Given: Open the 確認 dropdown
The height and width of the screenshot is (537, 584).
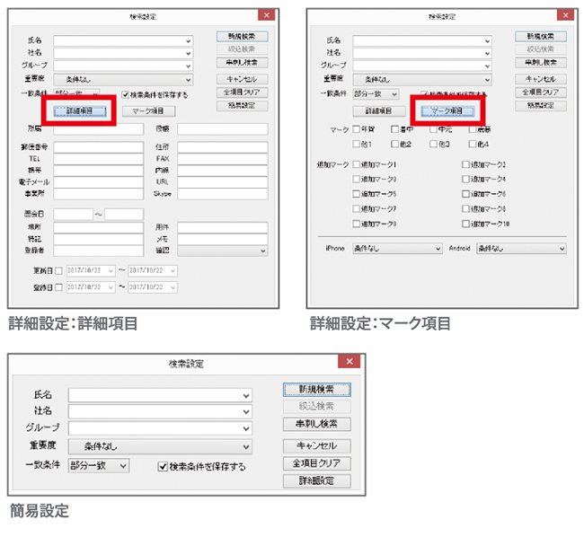Looking at the screenshot, I should pyautogui.click(x=222, y=251).
